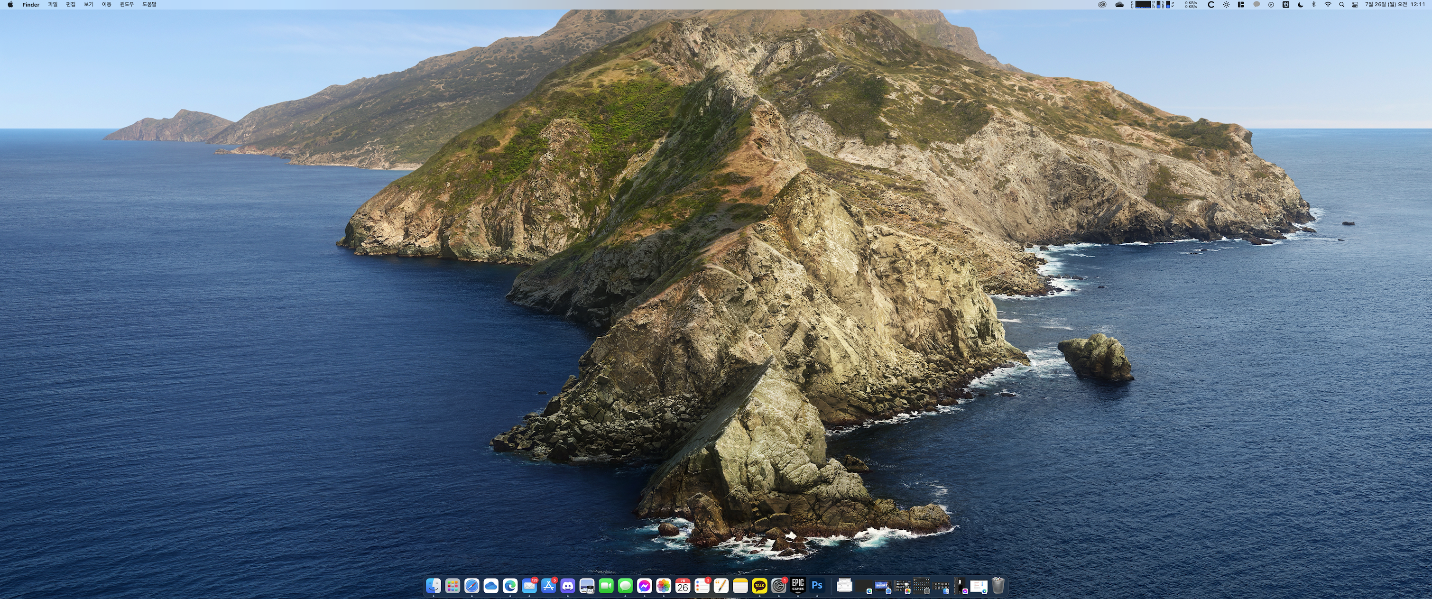Viewport: 1432px width, 599px height.
Task: Click the date and time clock
Action: pos(1395,4)
